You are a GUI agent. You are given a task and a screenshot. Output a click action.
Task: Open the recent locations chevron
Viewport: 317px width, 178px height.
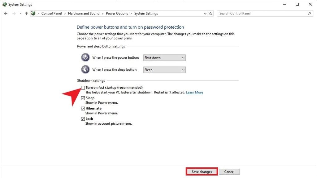coord(20,14)
